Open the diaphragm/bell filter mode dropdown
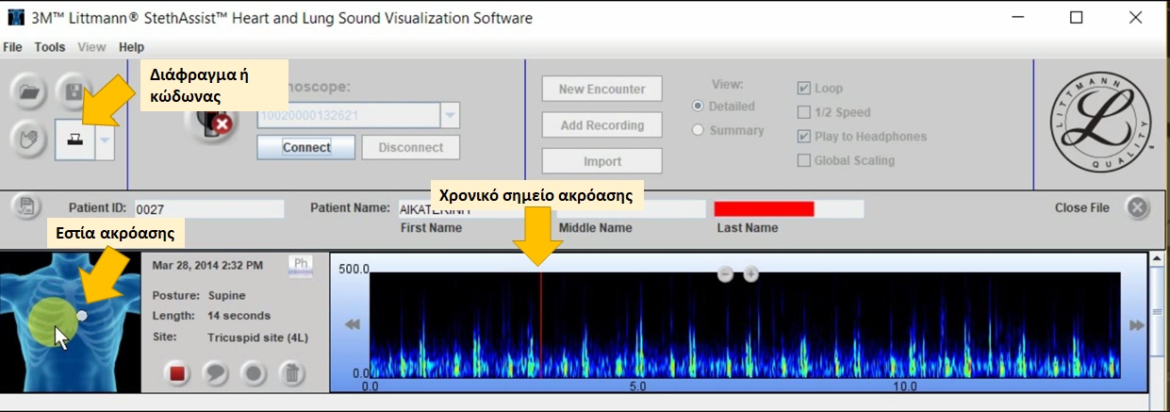1170x412 pixels. [105, 140]
